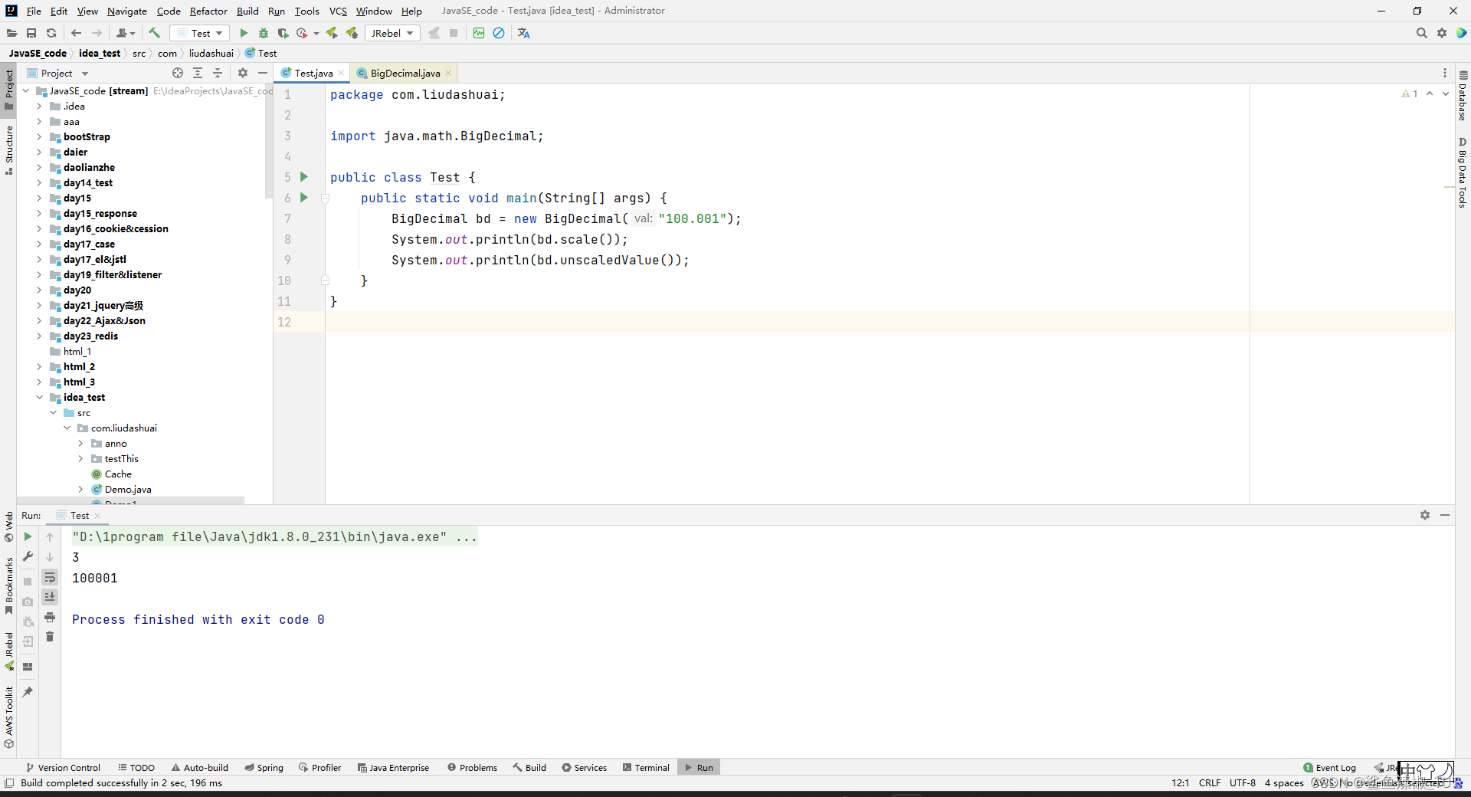Click the Build project hammer icon
This screenshot has width=1471, height=797.
[x=155, y=33]
